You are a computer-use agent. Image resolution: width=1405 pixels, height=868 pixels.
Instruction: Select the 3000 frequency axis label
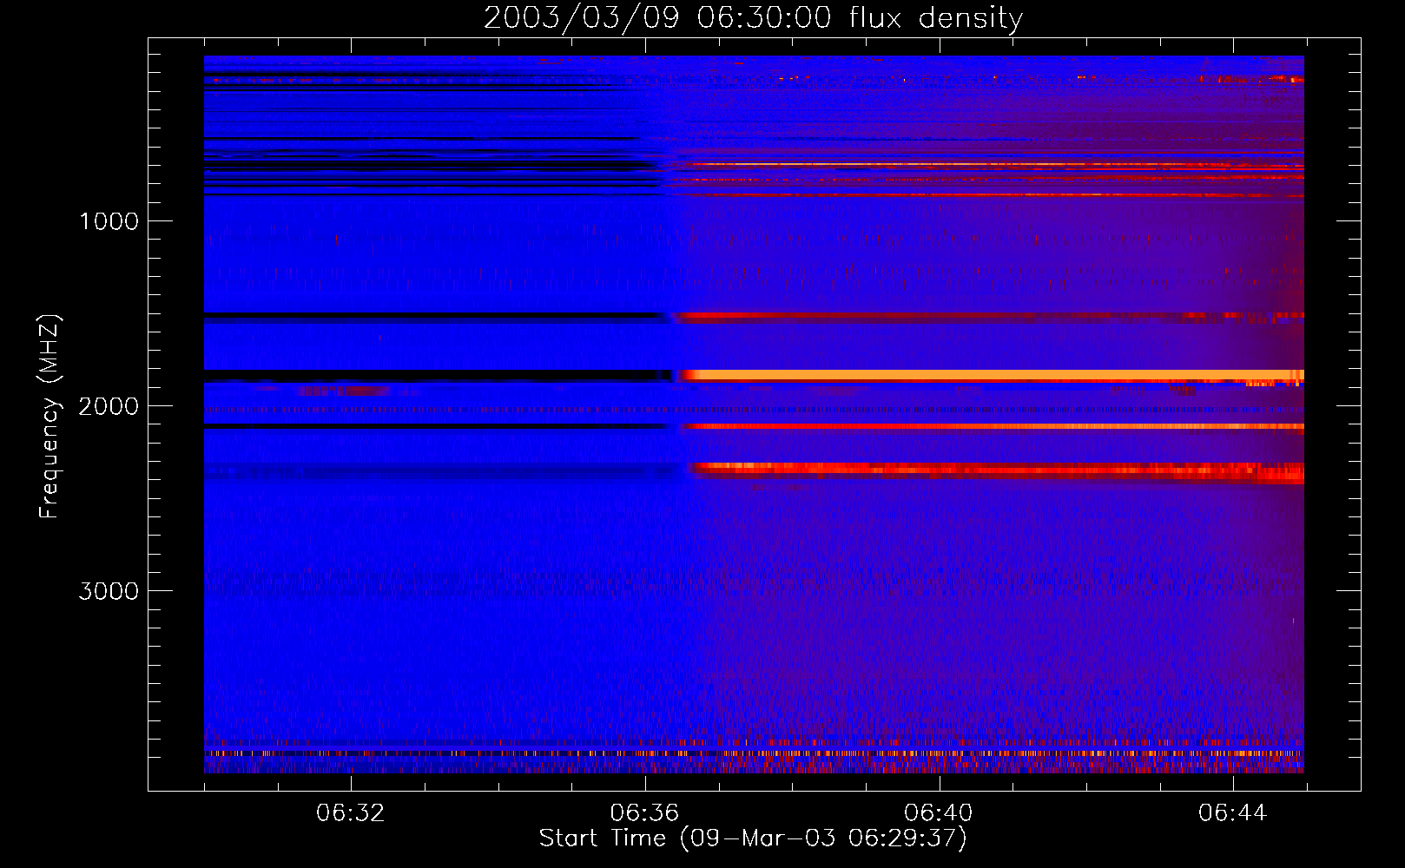tap(109, 591)
